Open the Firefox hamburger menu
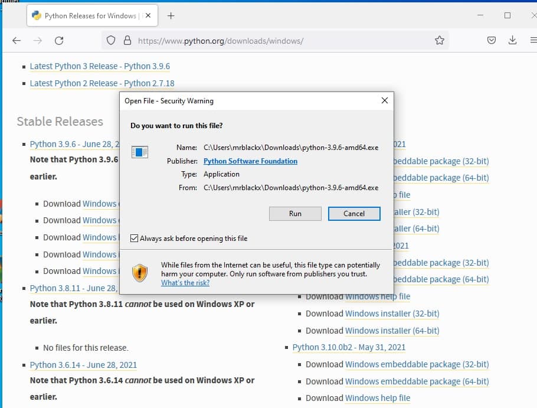The width and height of the screenshot is (537, 408). coord(533,41)
